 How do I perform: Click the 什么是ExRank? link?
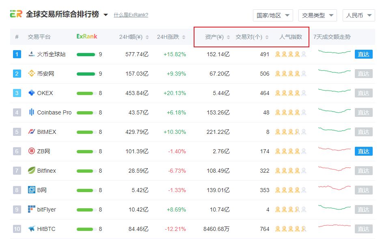[x=131, y=15]
